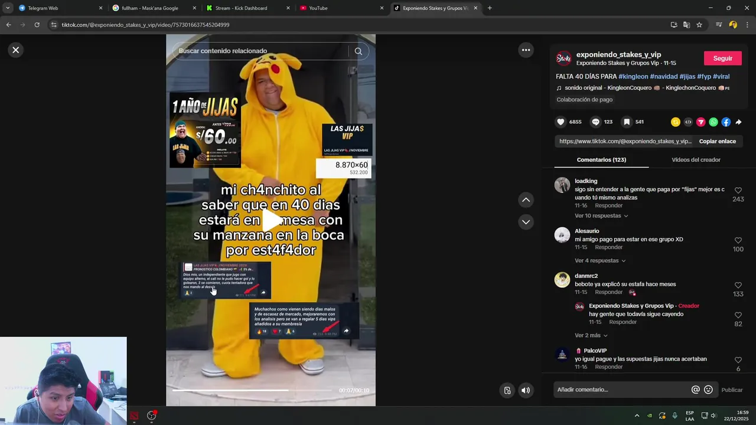Viewport: 756px width, 425px height.
Task: Click the #viral hashtag
Action: tap(721, 77)
